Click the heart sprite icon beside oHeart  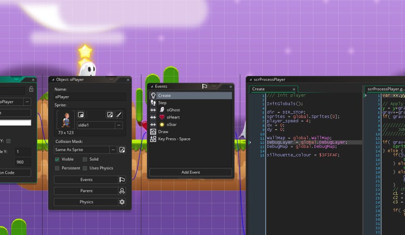pyautogui.click(x=162, y=117)
